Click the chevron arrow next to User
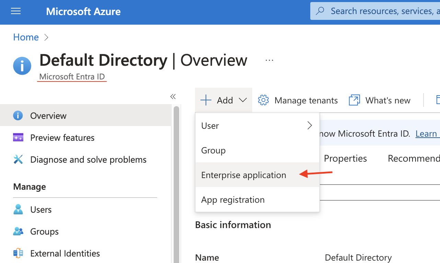 click(x=310, y=126)
